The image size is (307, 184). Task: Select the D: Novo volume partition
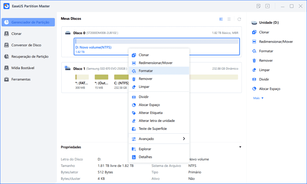(x=157, y=46)
